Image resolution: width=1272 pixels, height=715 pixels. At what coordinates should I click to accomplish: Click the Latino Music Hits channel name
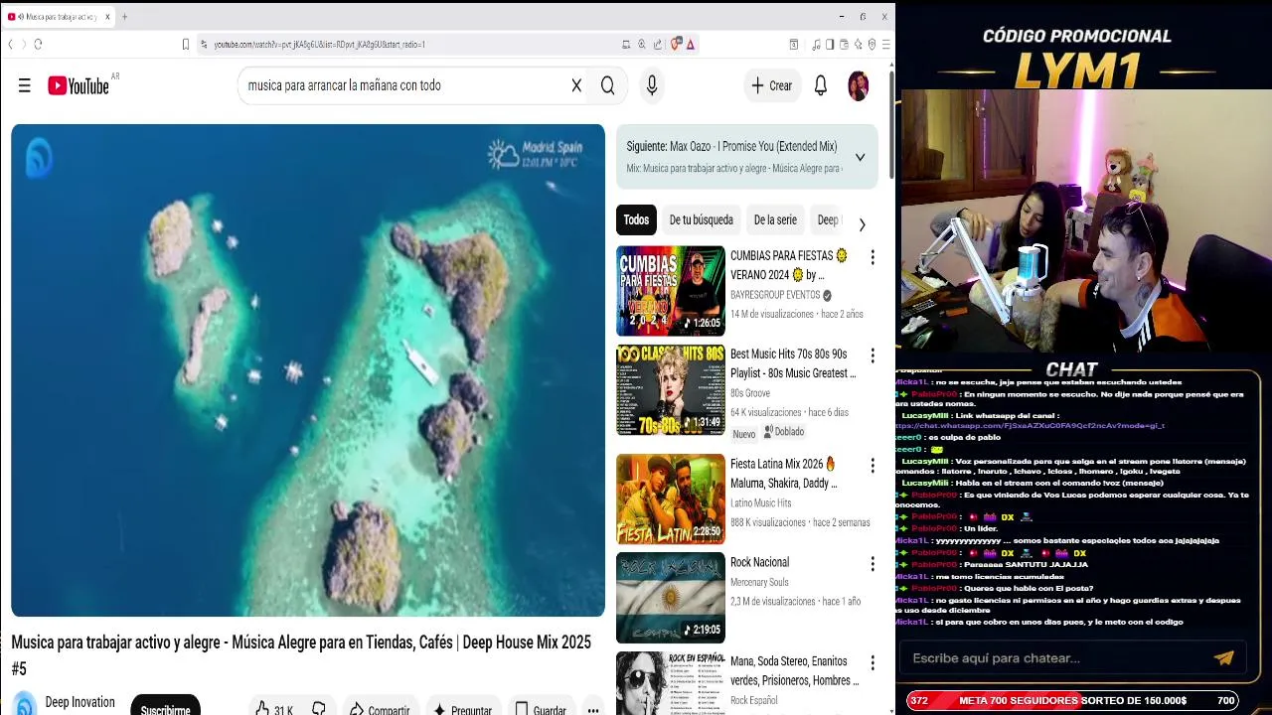tap(761, 503)
